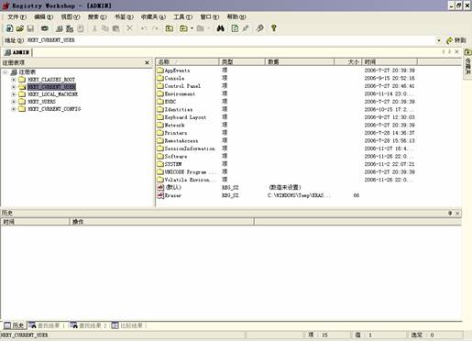The width and height of the screenshot is (472, 341).
Task: Select the (默认) default value row
Action: pos(286,187)
